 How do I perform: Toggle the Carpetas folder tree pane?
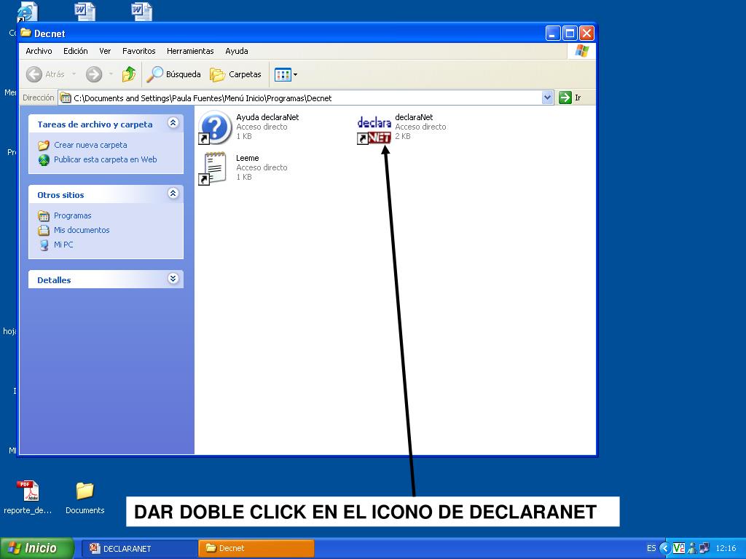[236, 74]
